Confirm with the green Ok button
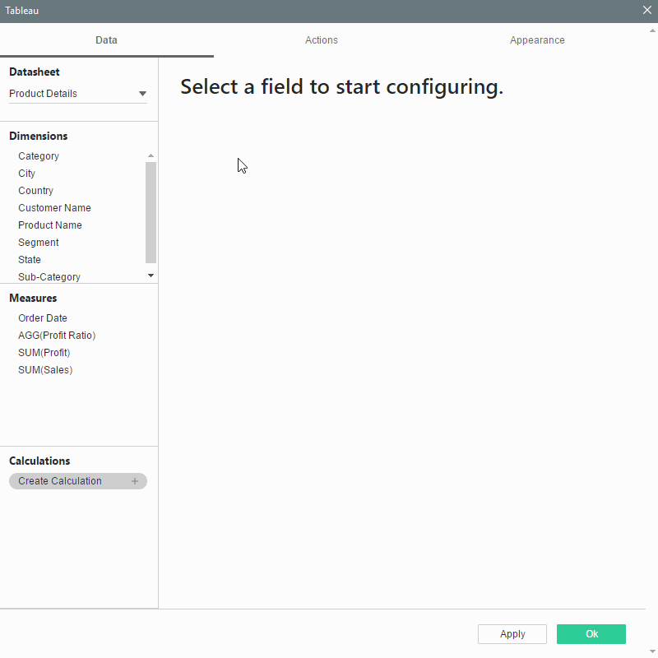 click(591, 634)
